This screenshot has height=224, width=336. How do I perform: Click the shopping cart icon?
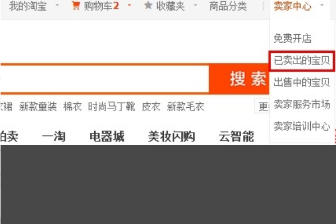coord(76,6)
